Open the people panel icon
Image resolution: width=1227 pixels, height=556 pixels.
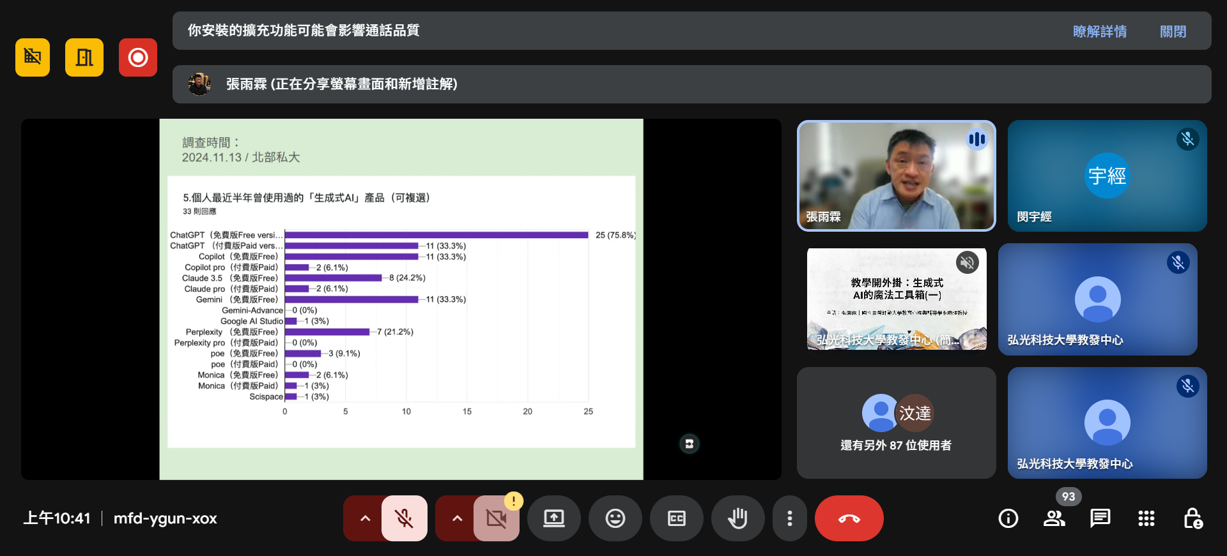coord(1054,518)
